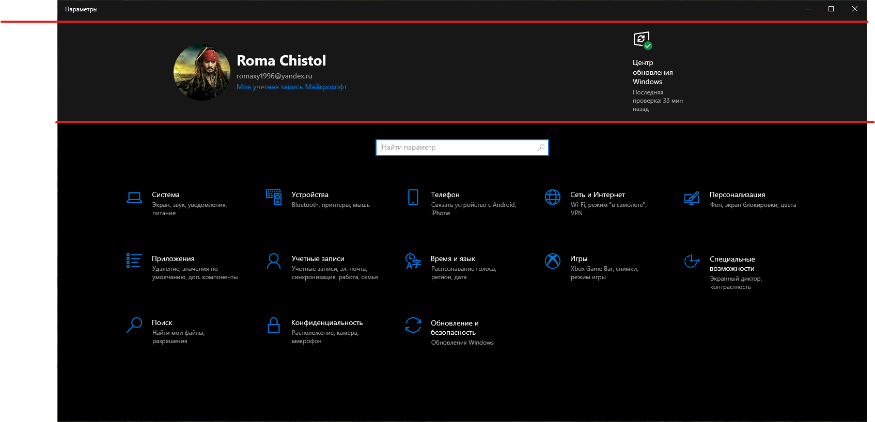Open the Конфиденциальность lock icon
The image size is (875, 422).
pos(274,325)
